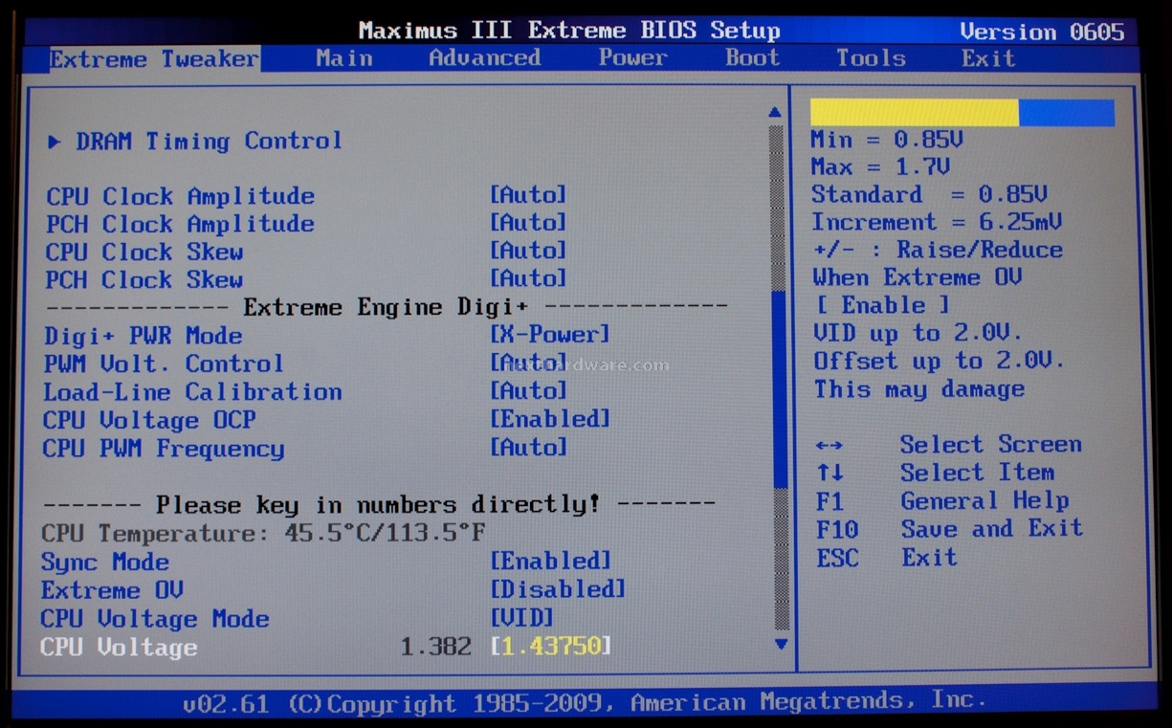Change PCH Clock Skew Auto value
Screen dimensions: 1172x728
click(528, 278)
